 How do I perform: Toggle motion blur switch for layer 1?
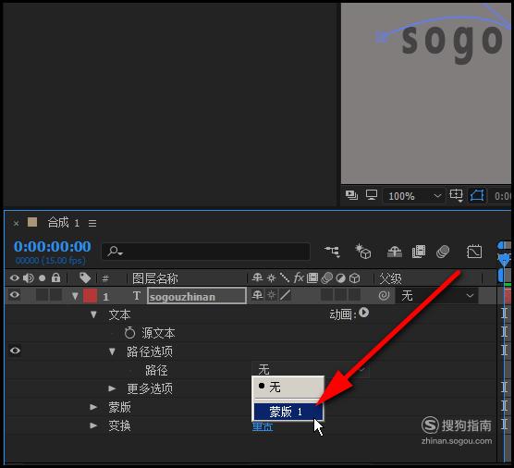[x=326, y=295]
